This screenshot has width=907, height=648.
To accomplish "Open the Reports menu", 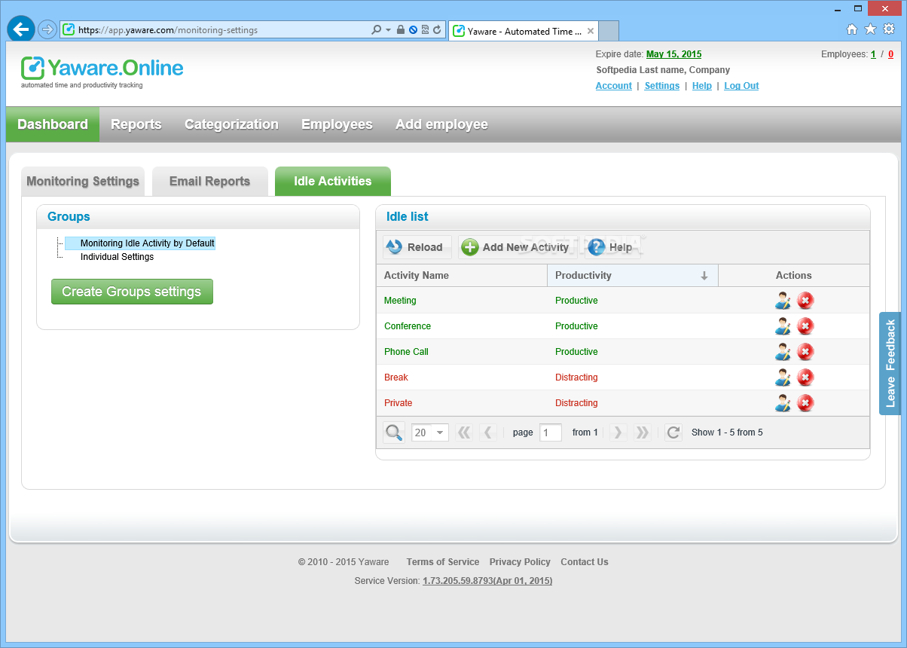I will point(136,124).
